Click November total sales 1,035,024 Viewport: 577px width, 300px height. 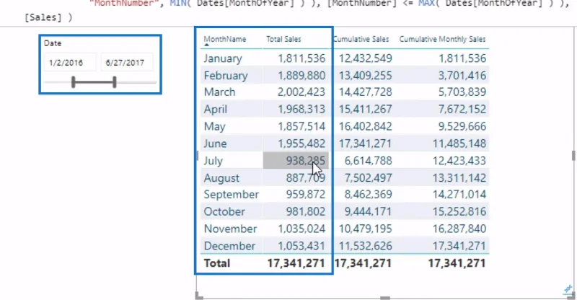301,229
